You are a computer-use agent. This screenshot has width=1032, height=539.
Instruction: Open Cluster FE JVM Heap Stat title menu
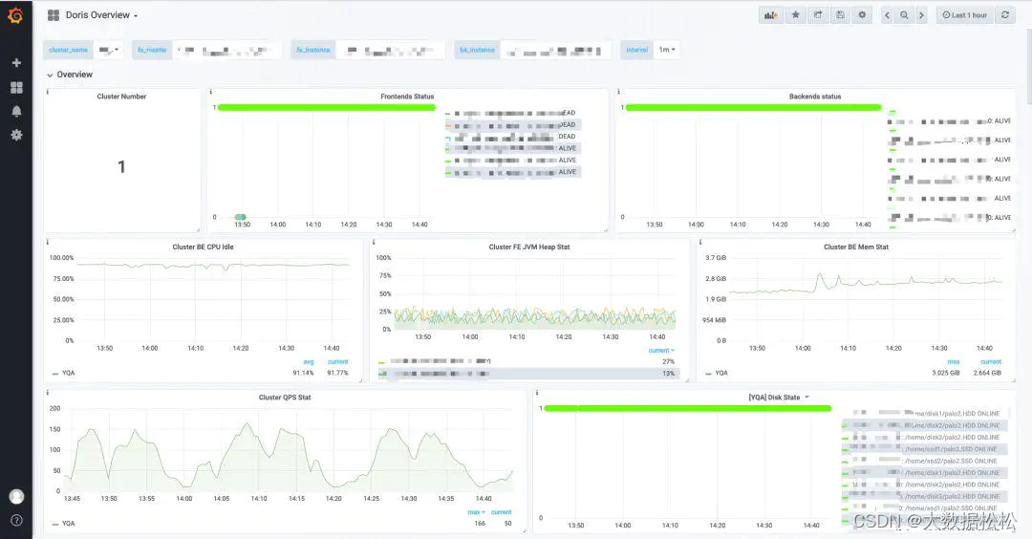pos(529,247)
